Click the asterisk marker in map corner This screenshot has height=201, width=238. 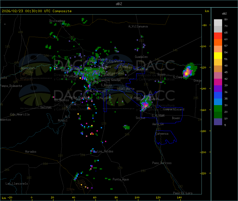(5, 24)
